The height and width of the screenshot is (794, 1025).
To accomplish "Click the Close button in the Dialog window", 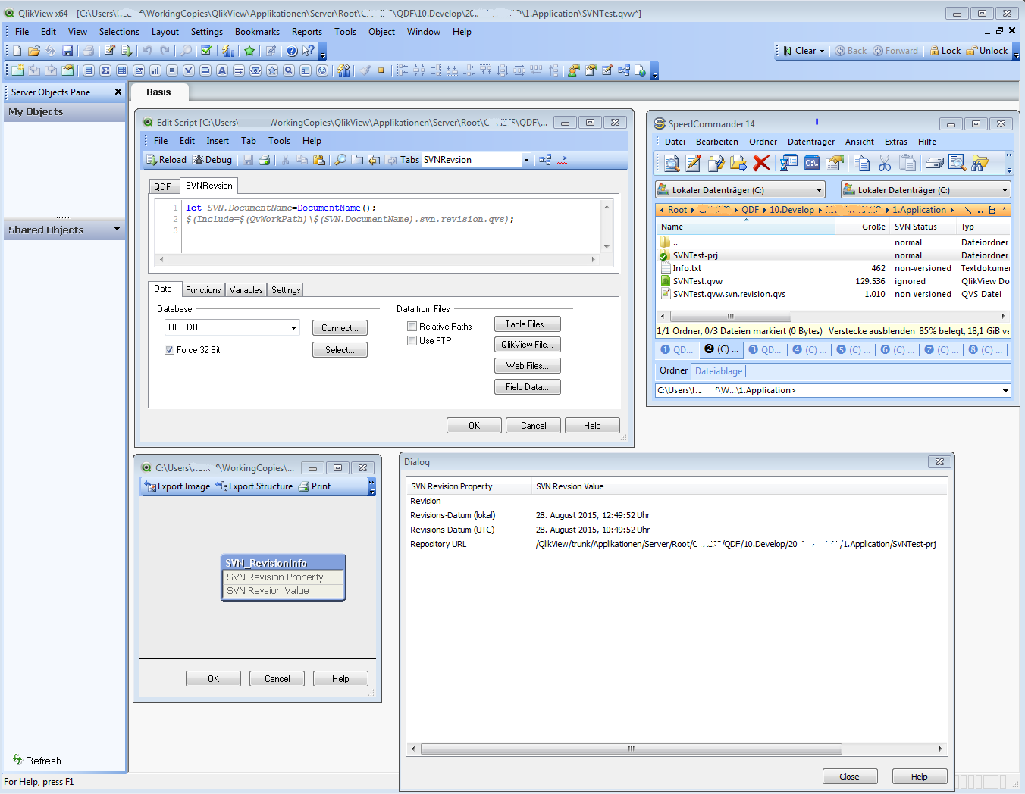I will pos(850,777).
